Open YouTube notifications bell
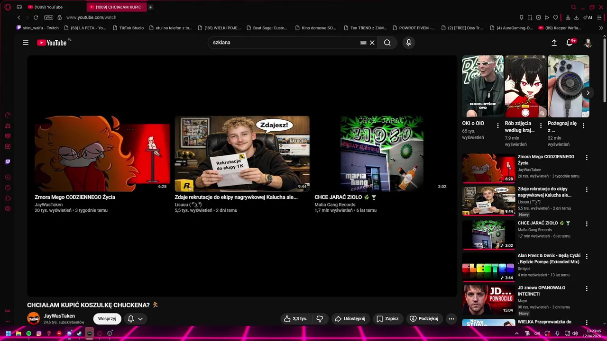This screenshot has width=607, height=341. click(570, 43)
